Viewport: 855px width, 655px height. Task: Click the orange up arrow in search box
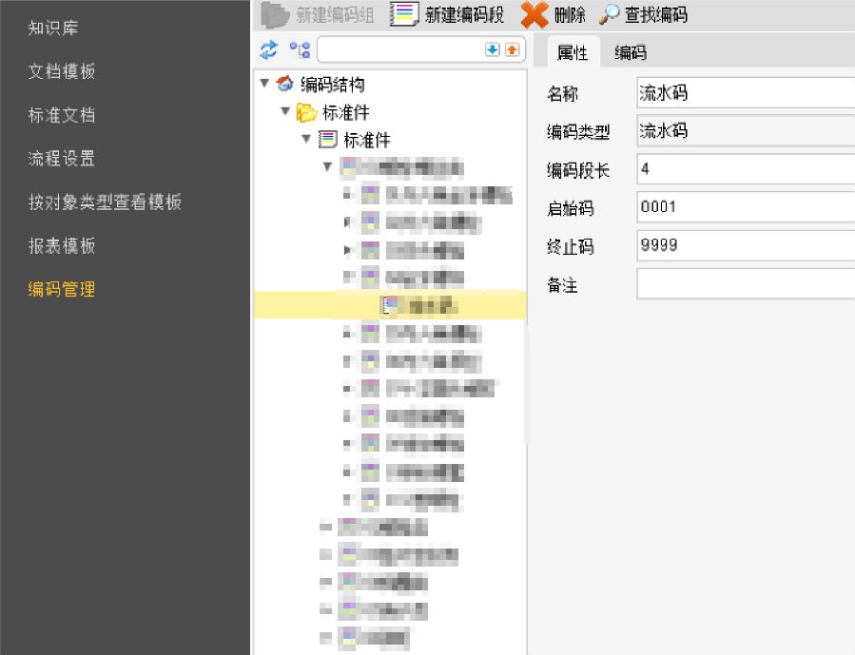[x=512, y=50]
